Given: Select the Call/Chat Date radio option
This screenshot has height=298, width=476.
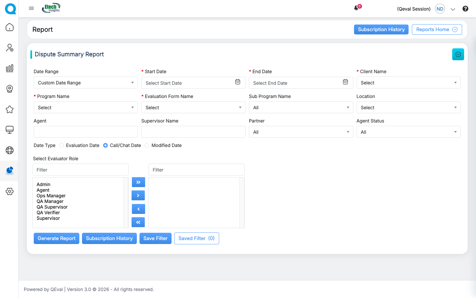Looking at the screenshot, I should [105, 145].
